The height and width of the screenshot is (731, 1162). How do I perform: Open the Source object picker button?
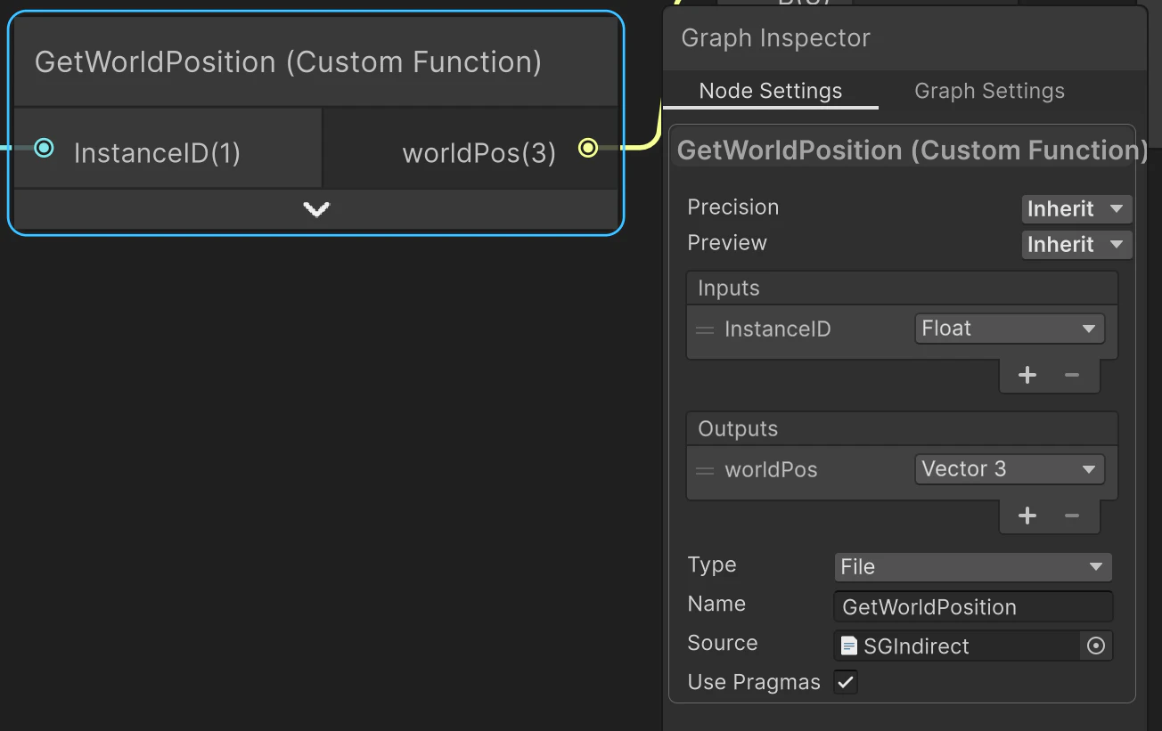tap(1096, 646)
